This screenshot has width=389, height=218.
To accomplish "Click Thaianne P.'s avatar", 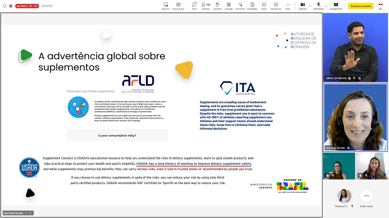I will pos(344,196).
